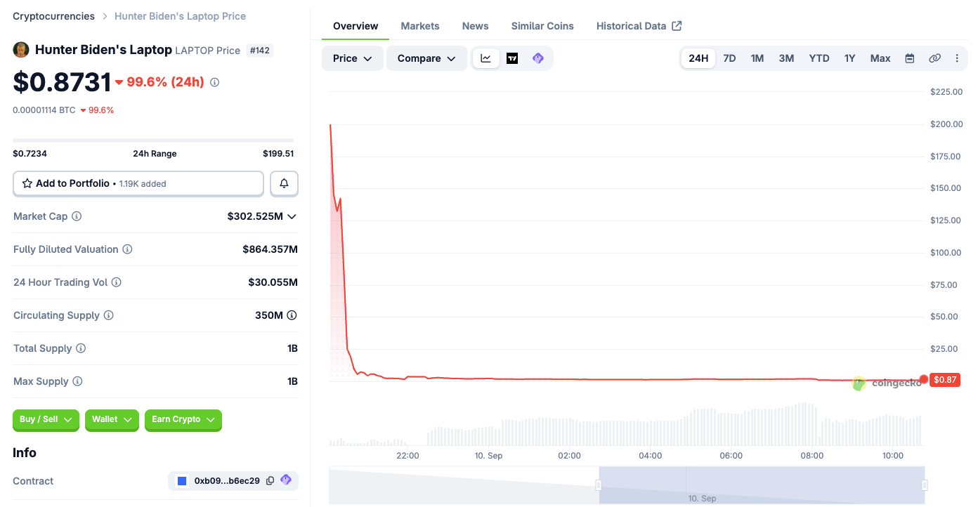Select the YTD time range
The width and height of the screenshot is (978, 507).
(x=819, y=58)
